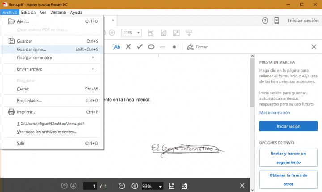The image size is (322, 192).
Task: Click the Más información link
Action: tap(275, 113)
